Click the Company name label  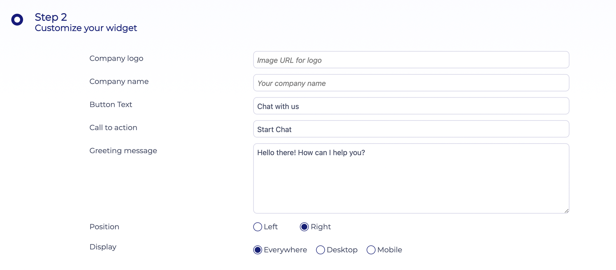119,82
